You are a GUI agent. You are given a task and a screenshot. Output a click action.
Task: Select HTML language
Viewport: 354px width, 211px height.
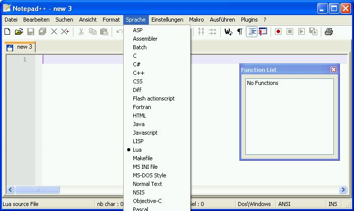pos(157,116)
